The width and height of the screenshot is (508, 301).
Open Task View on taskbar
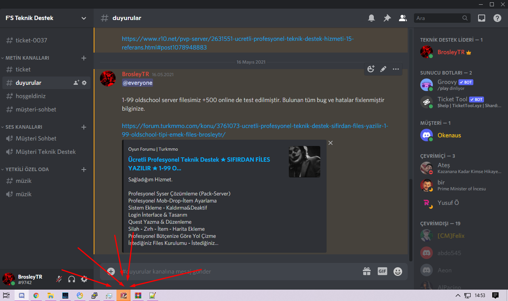coord(6,296)
